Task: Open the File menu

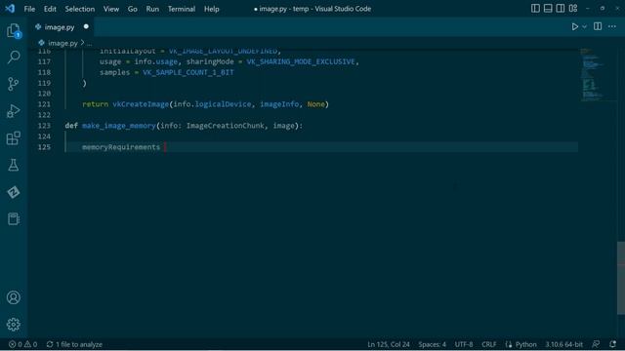Action: click(x=29, y=9)
